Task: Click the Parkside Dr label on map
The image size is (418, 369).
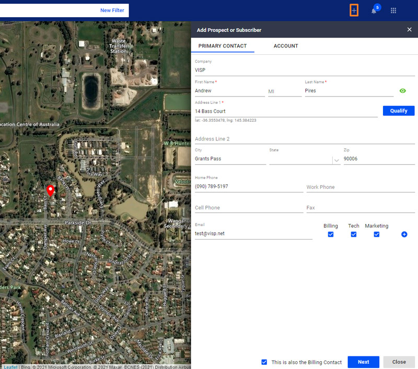Action: coord(78,222)
